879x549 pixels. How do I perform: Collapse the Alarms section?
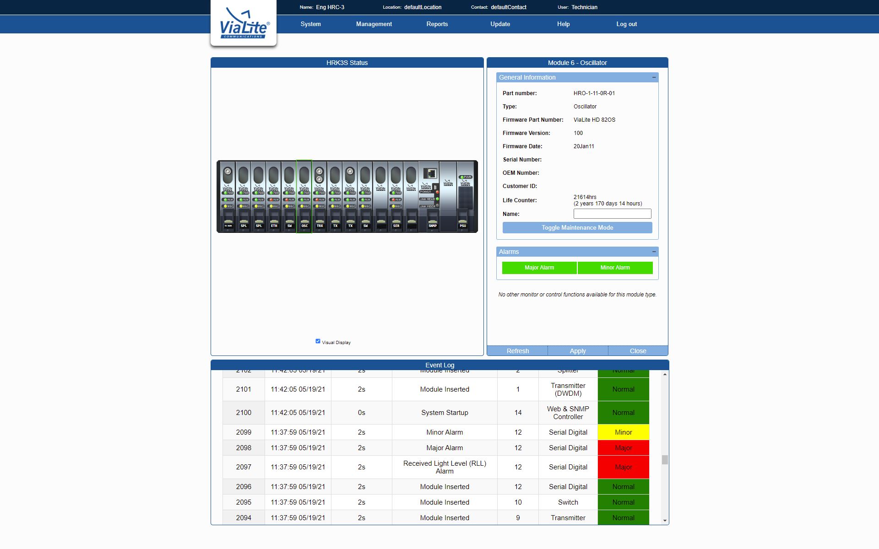click(654, 252)
